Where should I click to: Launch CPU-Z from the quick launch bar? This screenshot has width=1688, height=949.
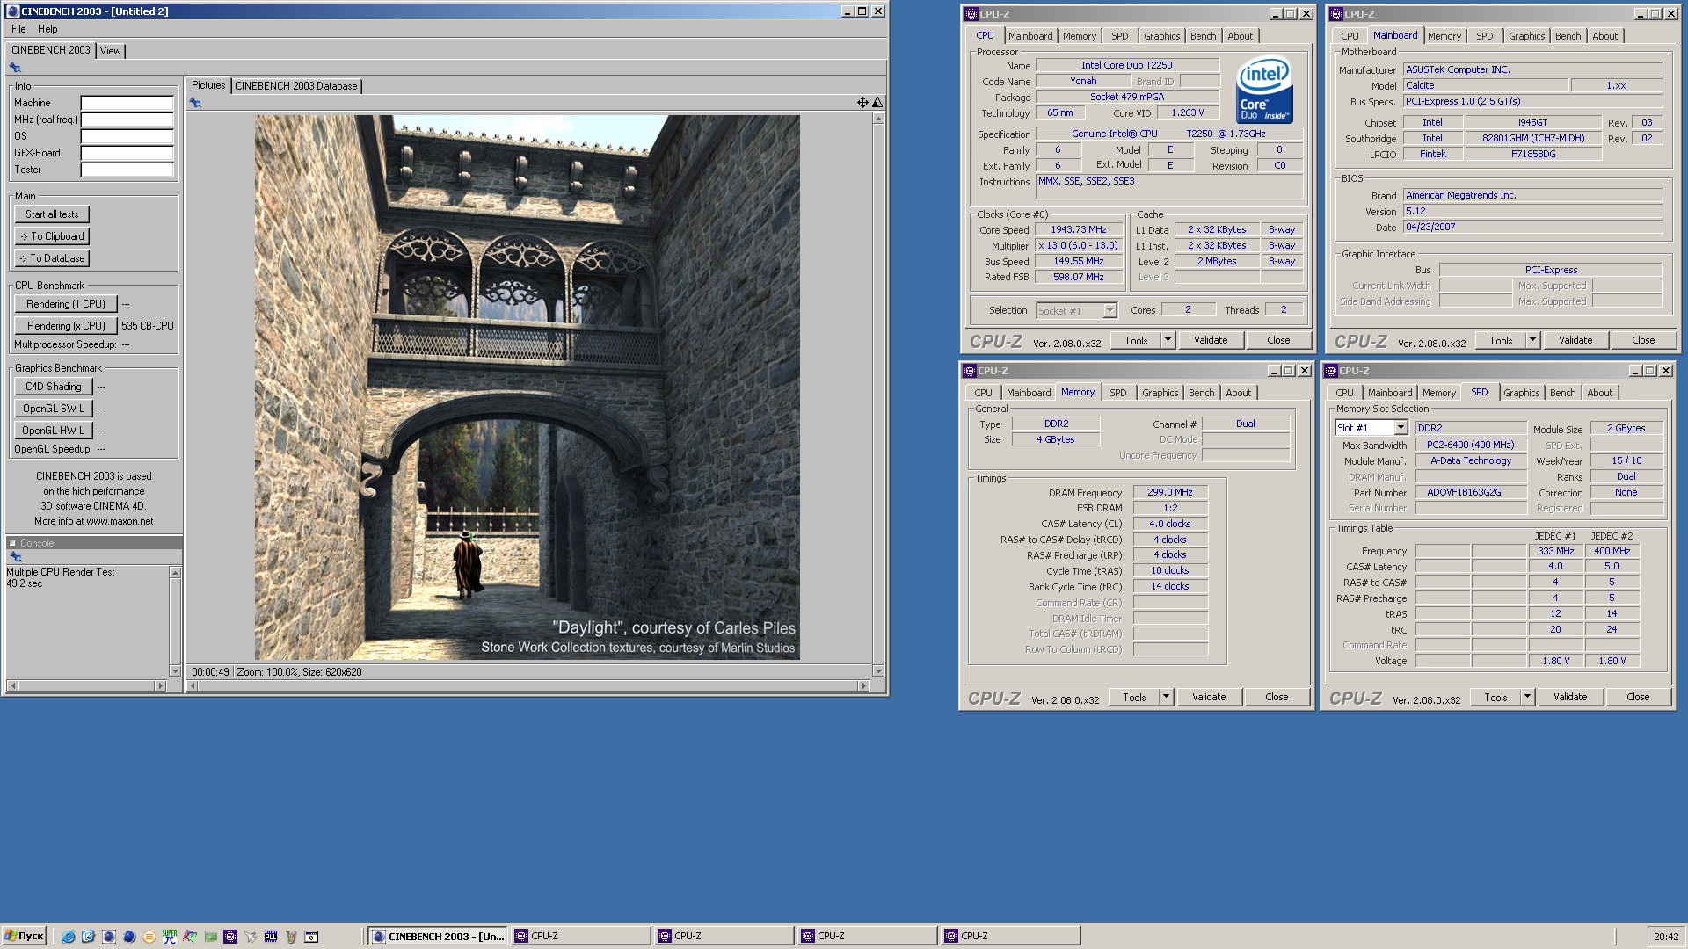[230, 937]
